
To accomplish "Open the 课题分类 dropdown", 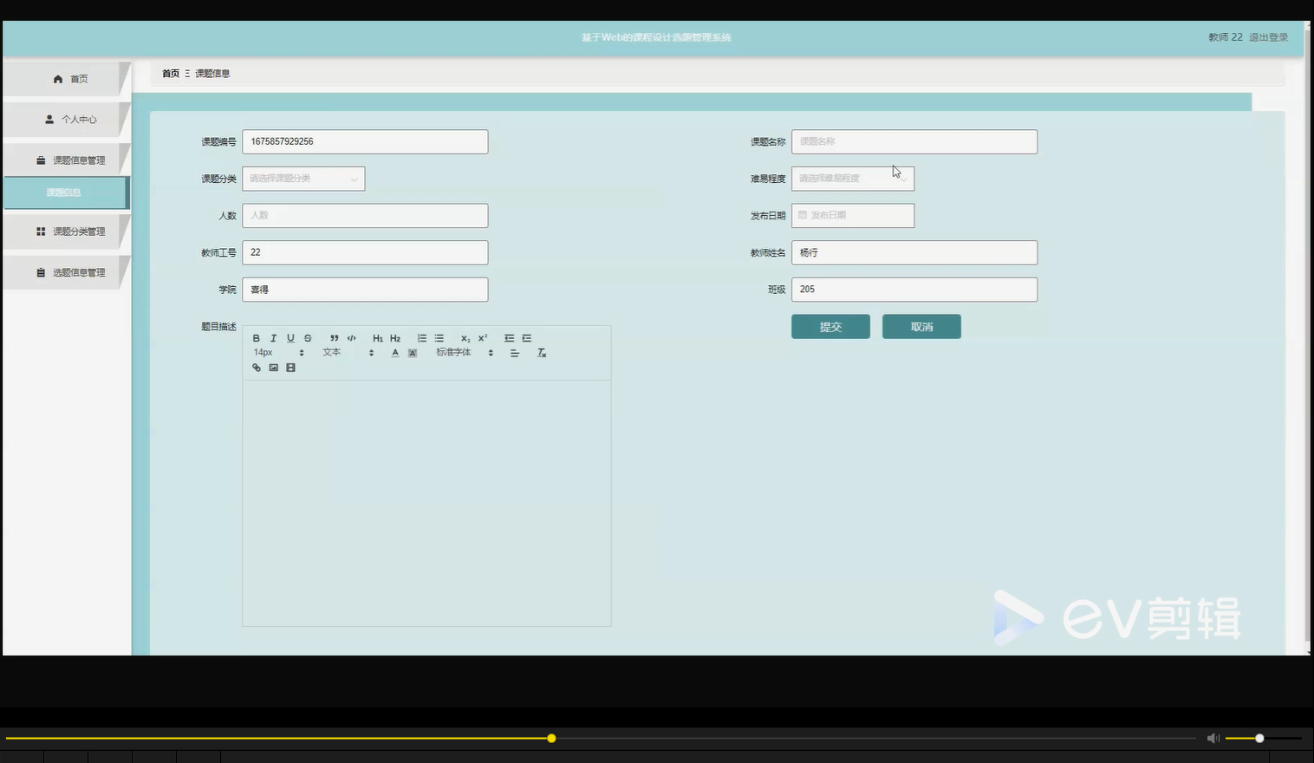I will (303, 179).
